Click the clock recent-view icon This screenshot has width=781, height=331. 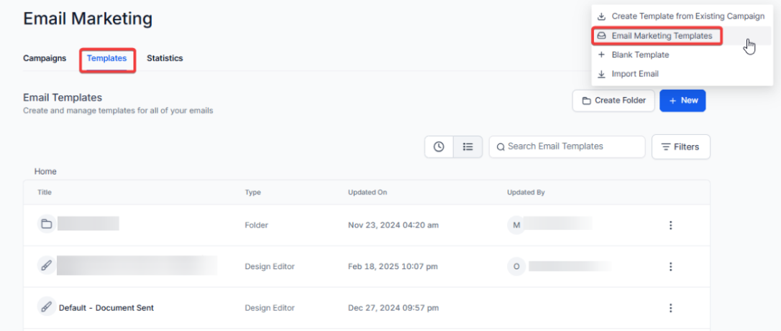[439, 146]
